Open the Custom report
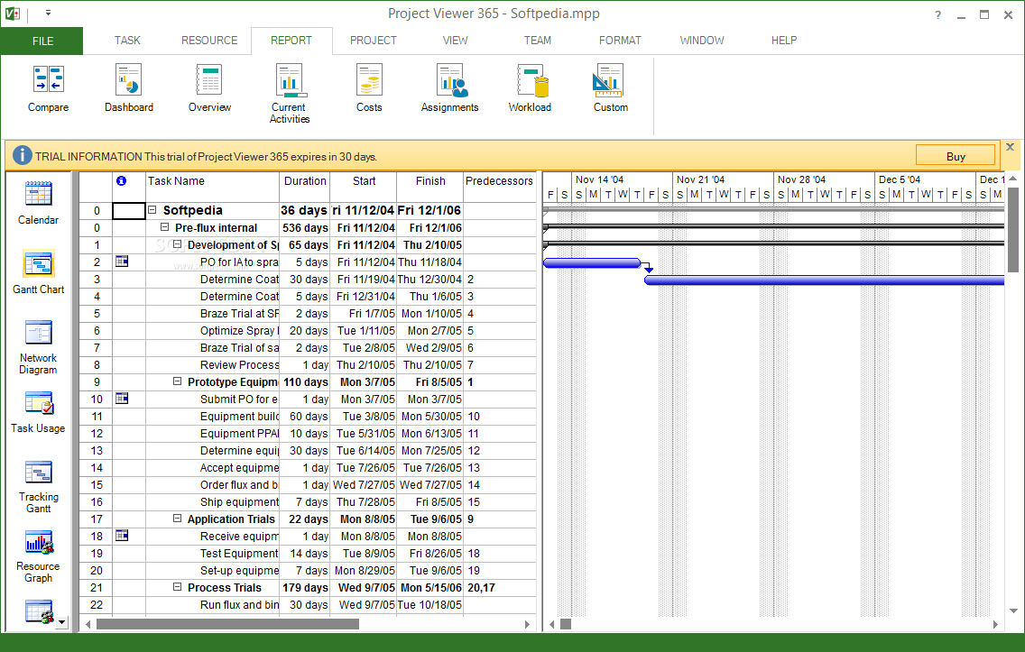1025x652 pixels. [x=611, y=88]
